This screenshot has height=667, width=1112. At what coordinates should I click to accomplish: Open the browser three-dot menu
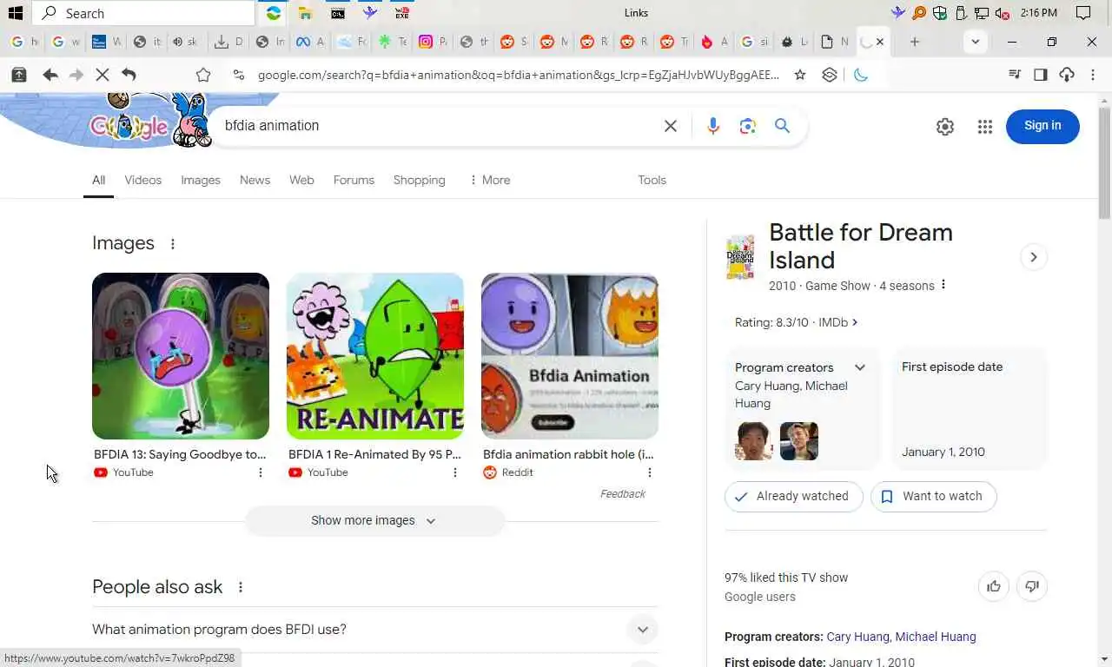pos(1093,76)
